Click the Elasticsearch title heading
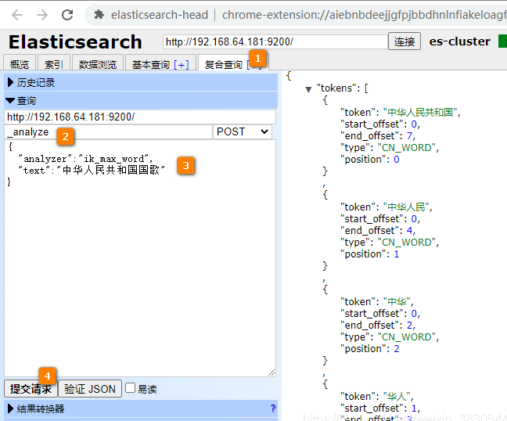Image resolution: width=507 pixels, height=421 pixels. click(75, 42)
